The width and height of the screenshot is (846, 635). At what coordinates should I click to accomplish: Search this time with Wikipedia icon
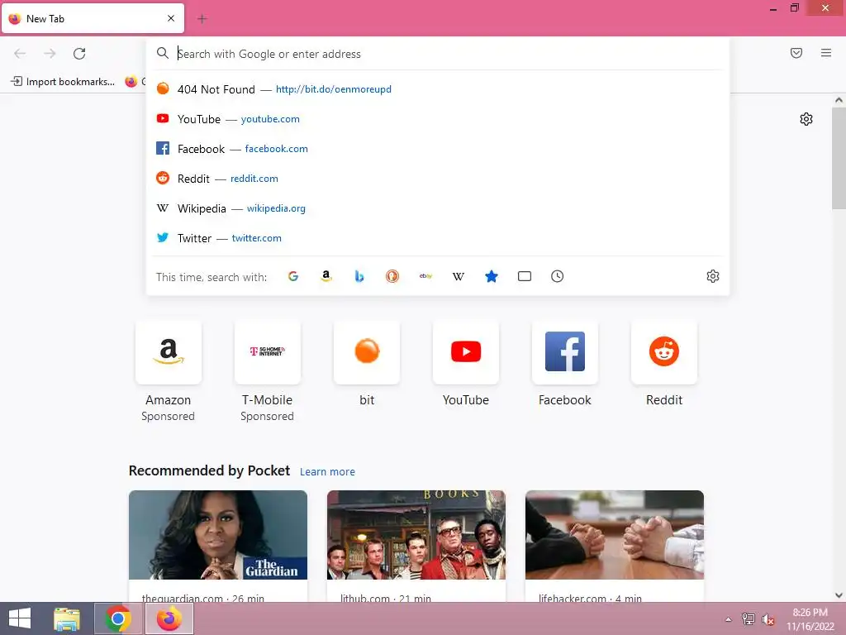[458, 276]
